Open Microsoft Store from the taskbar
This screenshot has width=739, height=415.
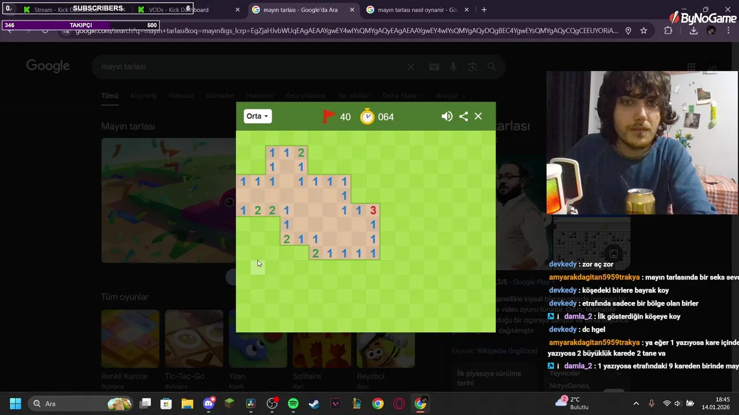point(166,403)
